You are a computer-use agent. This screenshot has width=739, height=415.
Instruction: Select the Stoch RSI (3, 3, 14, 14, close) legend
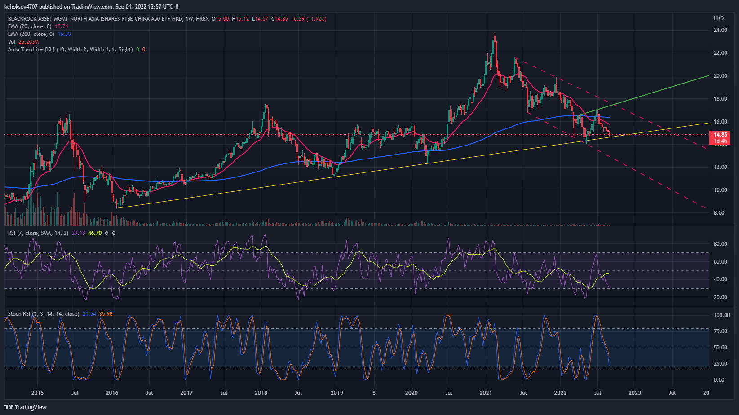(x=44, y=314)
